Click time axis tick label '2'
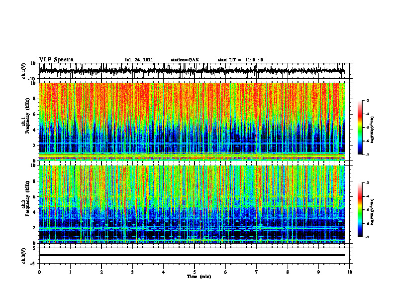Screen dimensions: 394x305 pos(101,272)
